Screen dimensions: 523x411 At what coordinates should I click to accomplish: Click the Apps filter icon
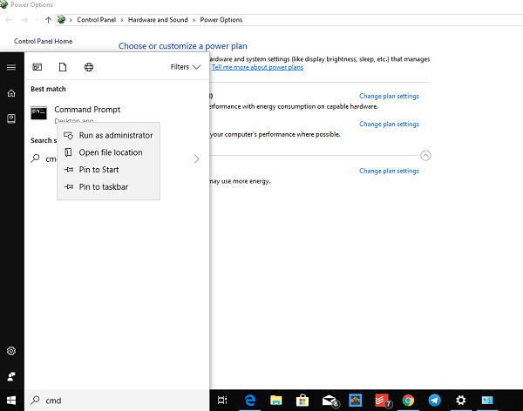tap(37, 67)
